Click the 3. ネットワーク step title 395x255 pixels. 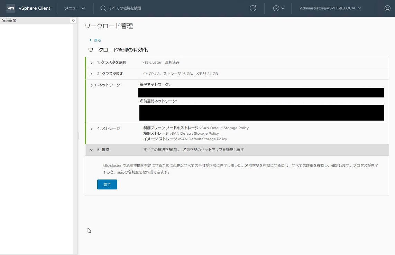point(107,85)
